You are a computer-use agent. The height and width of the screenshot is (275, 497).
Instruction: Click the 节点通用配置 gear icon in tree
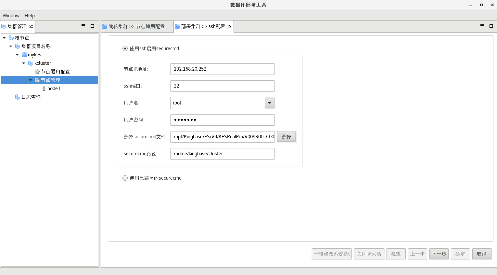coord(37,72)
